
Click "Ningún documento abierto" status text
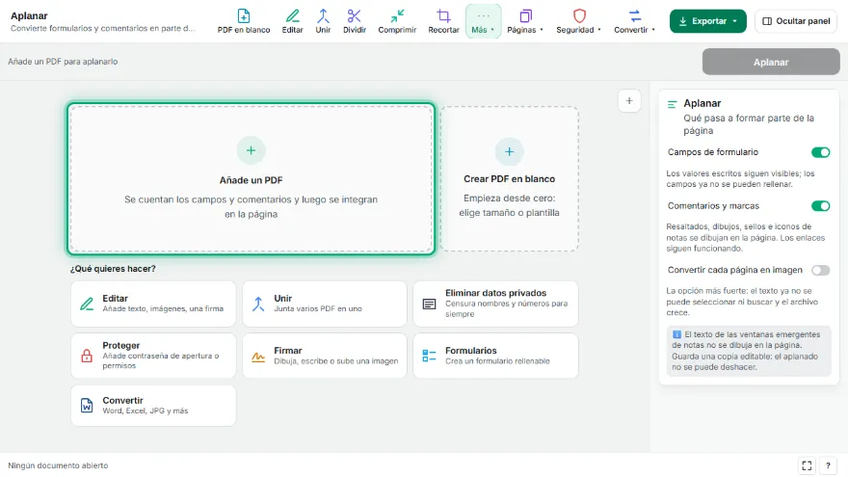click(58, 465)
